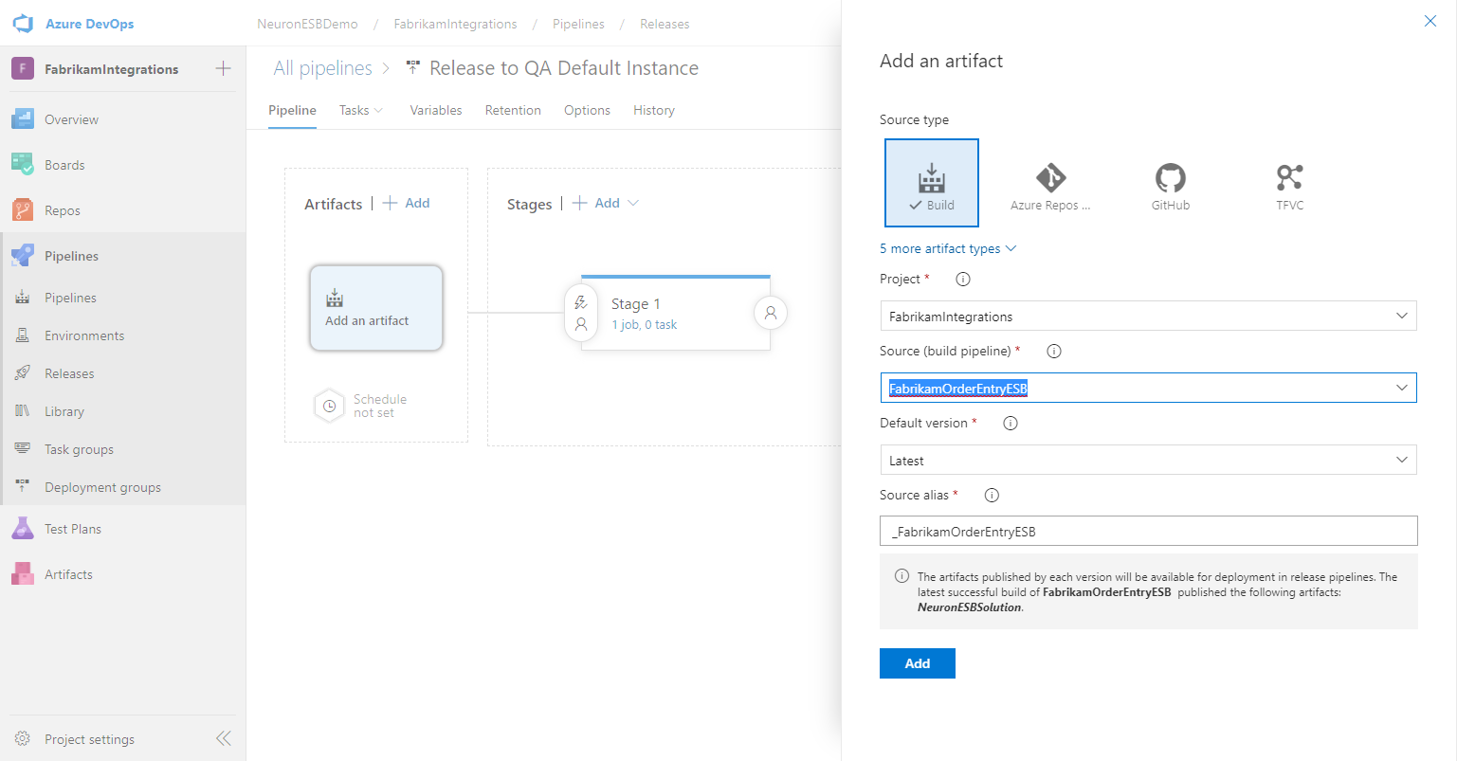Click the schedule clock icon
This screenshot has height=761, width=1457.
tap(329, 406)
